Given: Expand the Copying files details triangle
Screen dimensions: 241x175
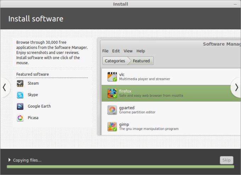Looking at the screenshot, I should click(x=10, y=160).
